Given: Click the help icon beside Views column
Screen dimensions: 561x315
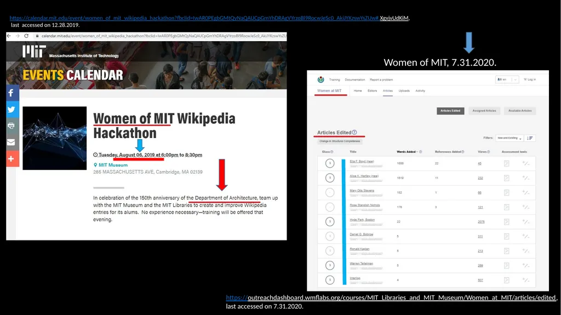Looking at the screenshot, I should (x=488, y=152).
